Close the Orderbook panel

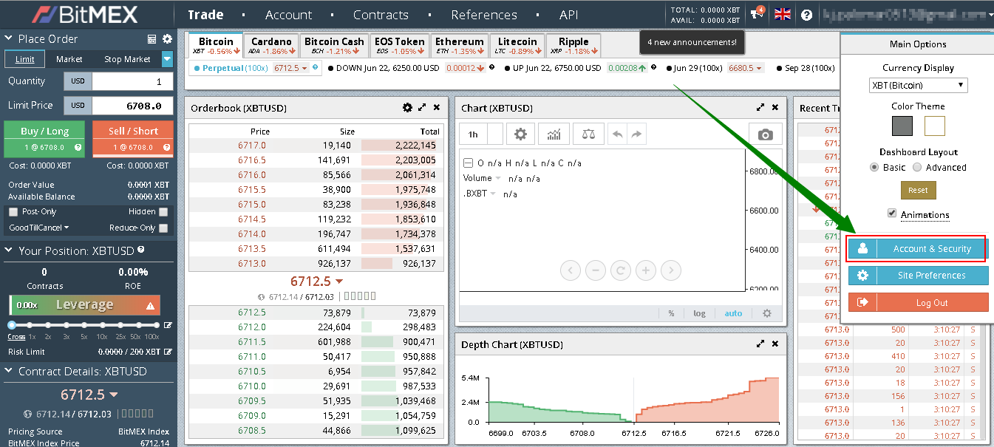[436, 108]
